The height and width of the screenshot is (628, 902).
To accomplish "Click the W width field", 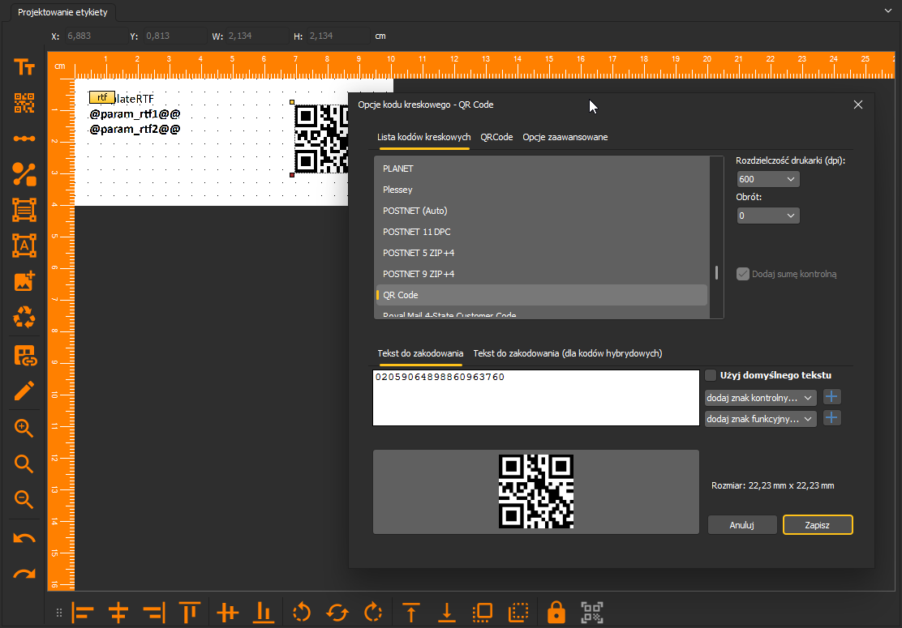I will coord(257,36).
